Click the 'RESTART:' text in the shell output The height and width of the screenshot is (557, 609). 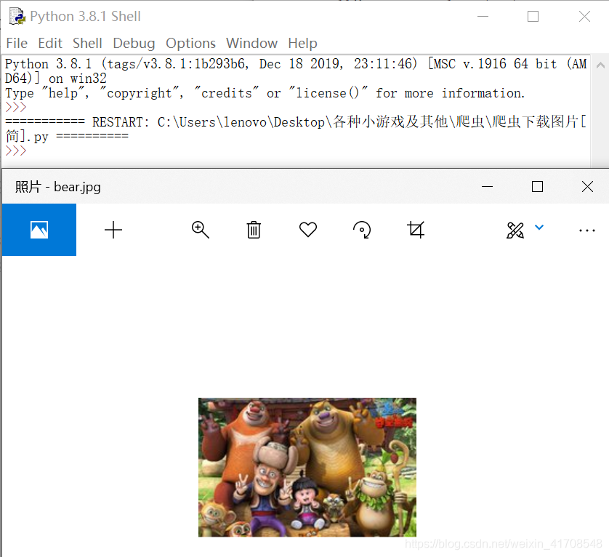121,122
